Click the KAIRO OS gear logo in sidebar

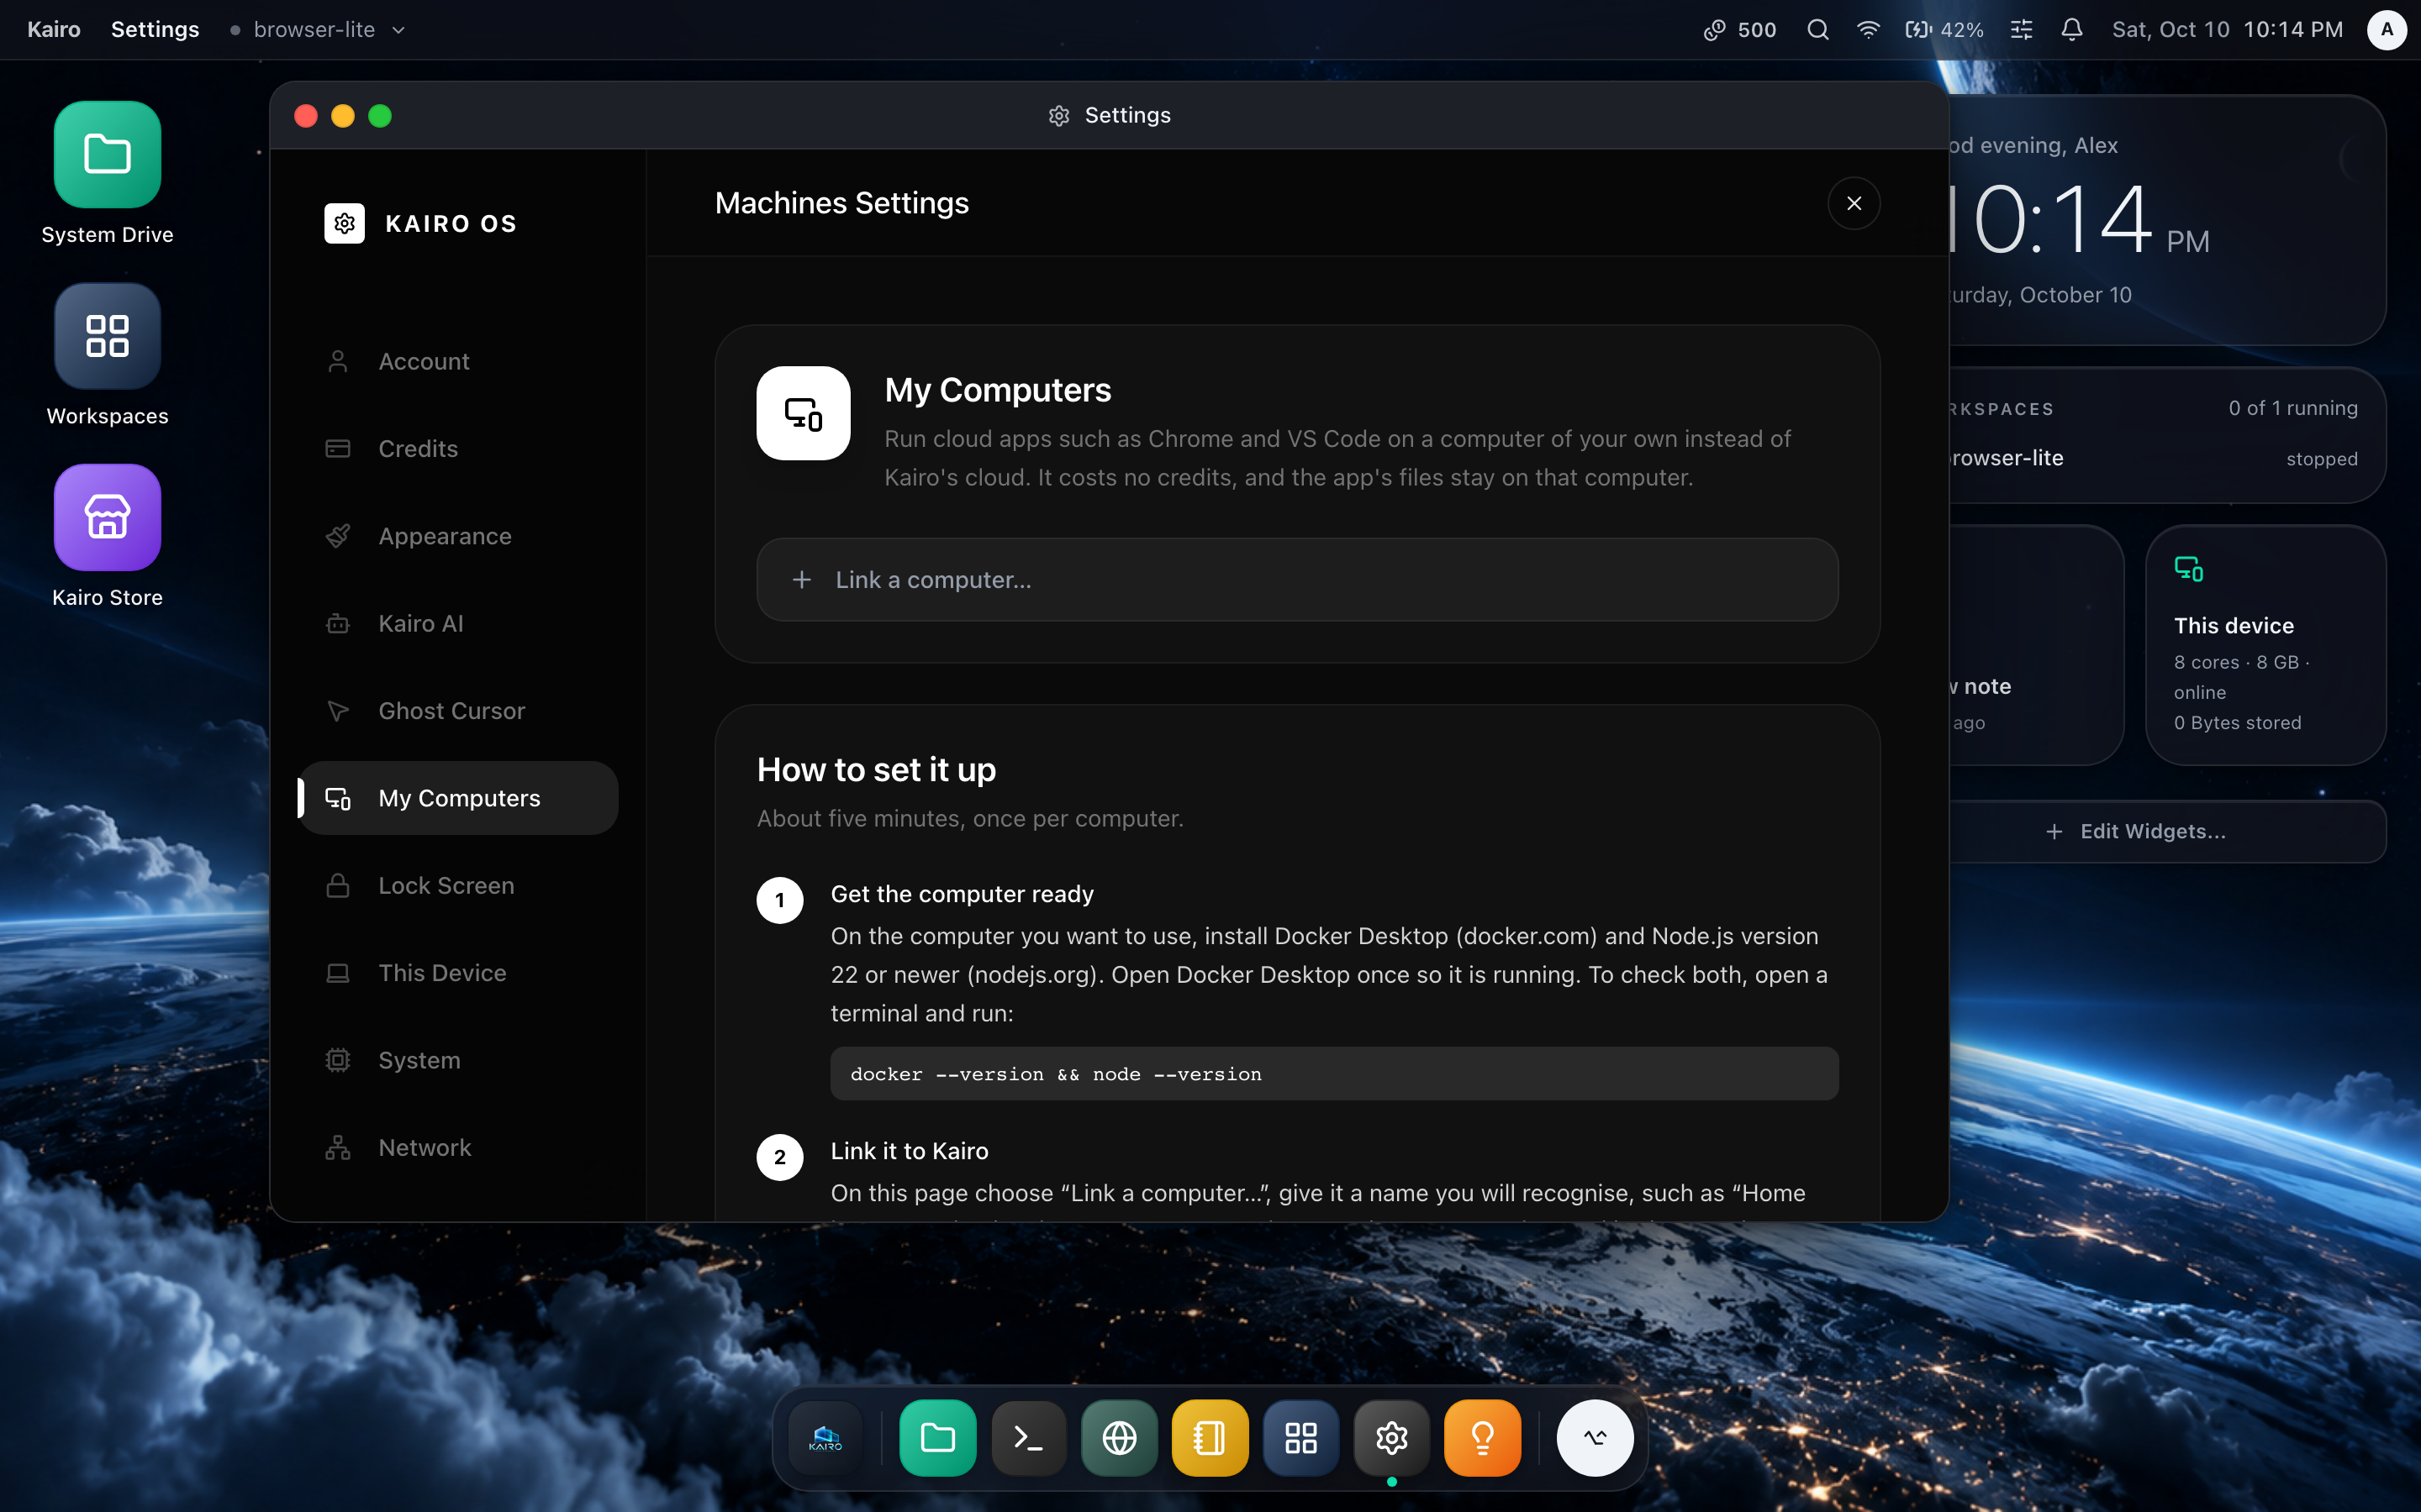[x=344, y=223]
